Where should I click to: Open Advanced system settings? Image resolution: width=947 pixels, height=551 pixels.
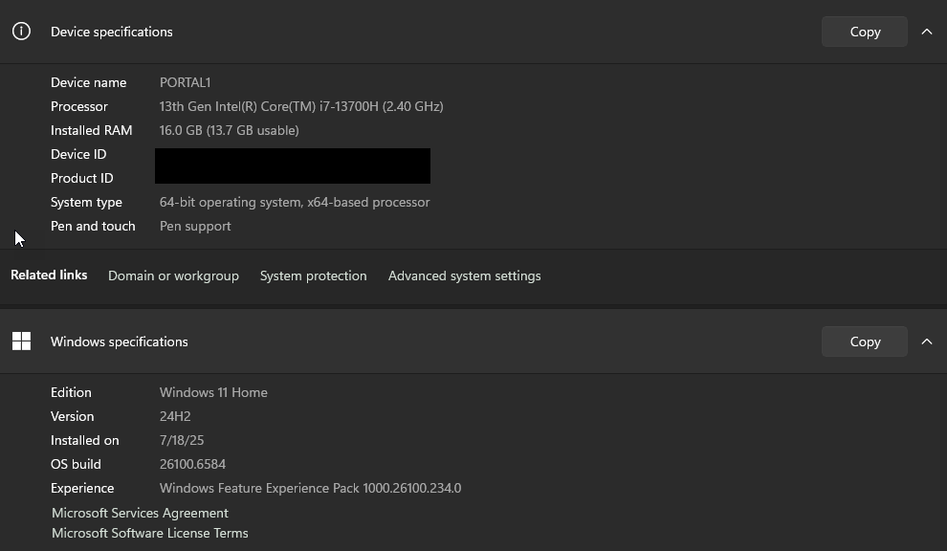point(464,275)
